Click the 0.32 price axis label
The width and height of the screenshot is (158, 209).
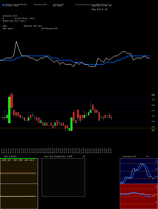click(153, 99)
